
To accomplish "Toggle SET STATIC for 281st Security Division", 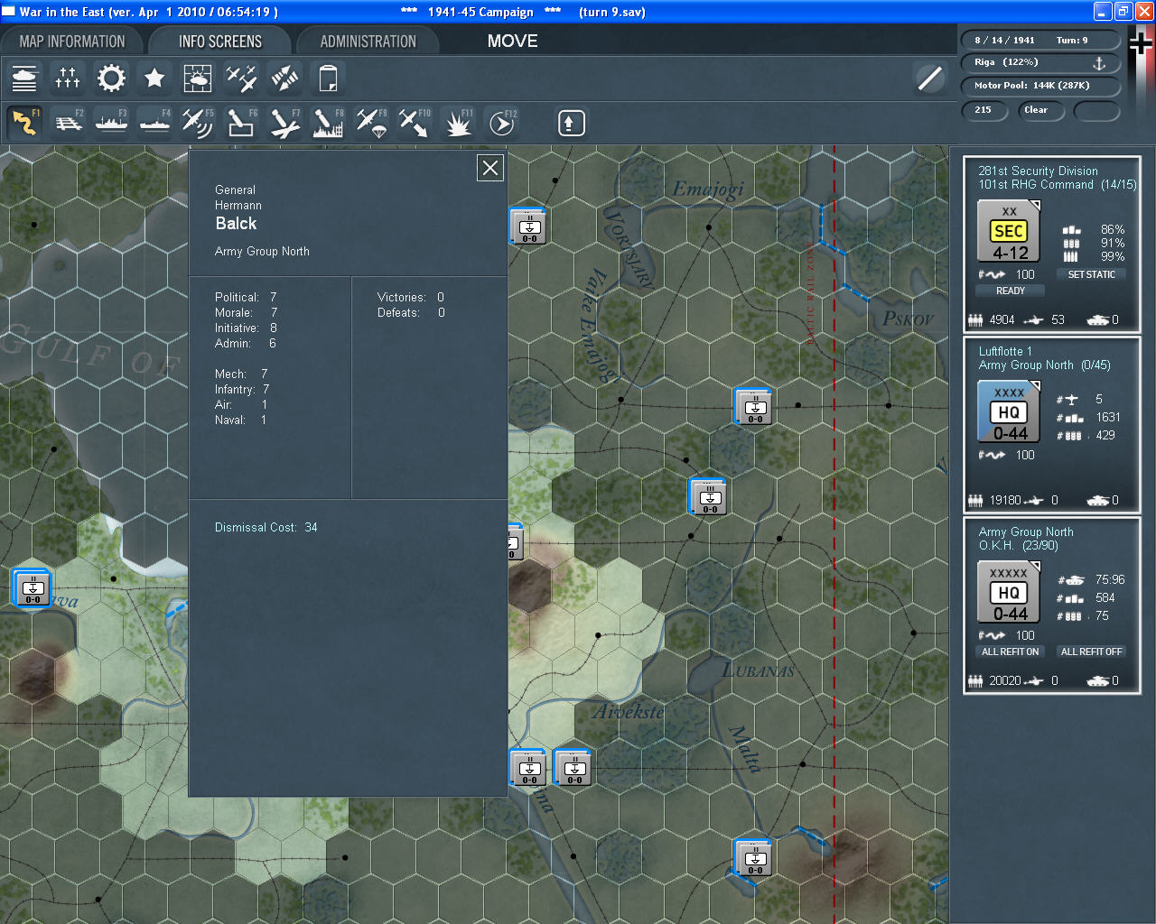I will 1091,274.
